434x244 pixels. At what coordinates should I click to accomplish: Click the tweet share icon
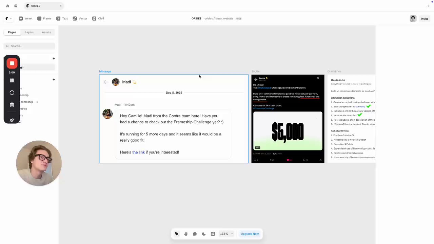tap(320, 160)
